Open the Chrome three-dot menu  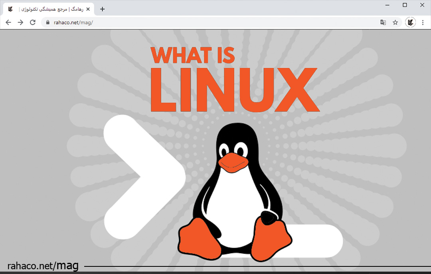(x=423, y=22)
